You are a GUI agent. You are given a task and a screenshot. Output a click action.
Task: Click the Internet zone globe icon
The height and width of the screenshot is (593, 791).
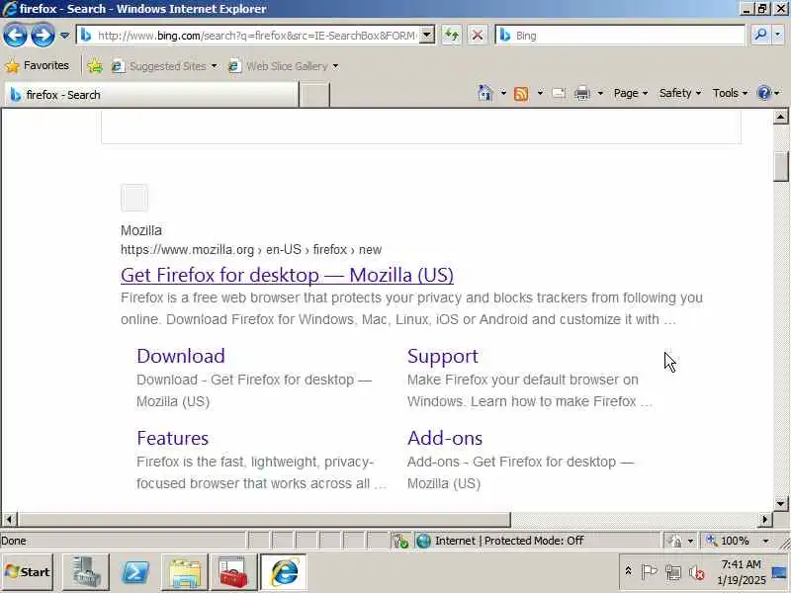click(424, 541)
